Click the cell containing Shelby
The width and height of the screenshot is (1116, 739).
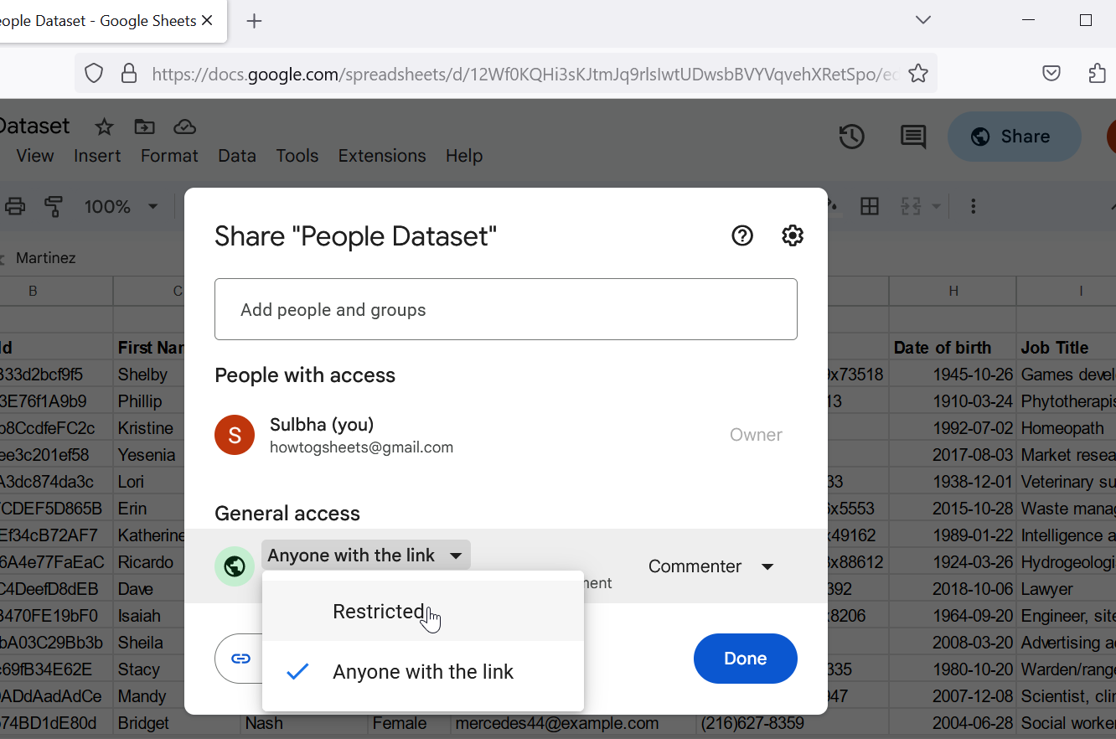[149, 375]
